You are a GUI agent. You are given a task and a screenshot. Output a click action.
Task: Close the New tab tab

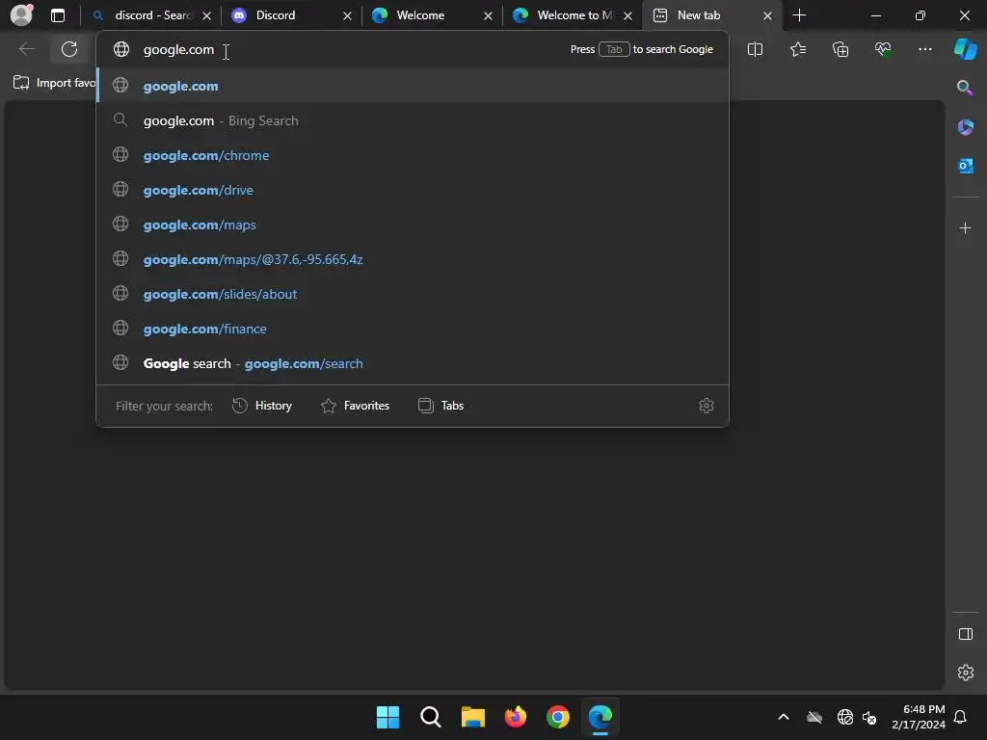click(767, 15)
